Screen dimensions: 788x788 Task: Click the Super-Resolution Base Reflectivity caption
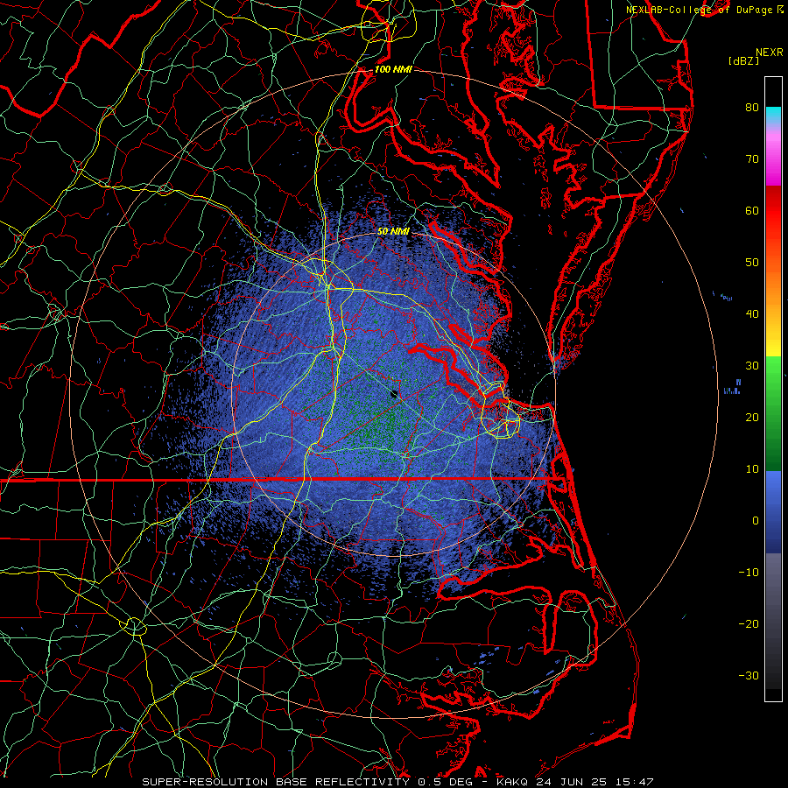coord(276,782)
